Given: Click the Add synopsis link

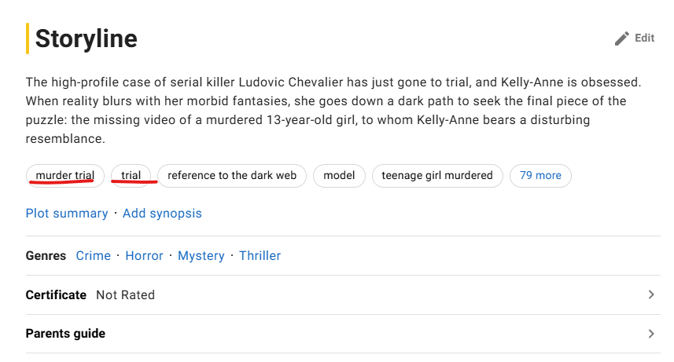Looking at the screenshot, I should coord(162,214).
